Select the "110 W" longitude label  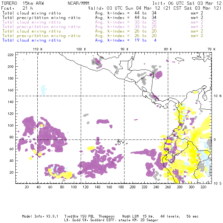[38, 49]
